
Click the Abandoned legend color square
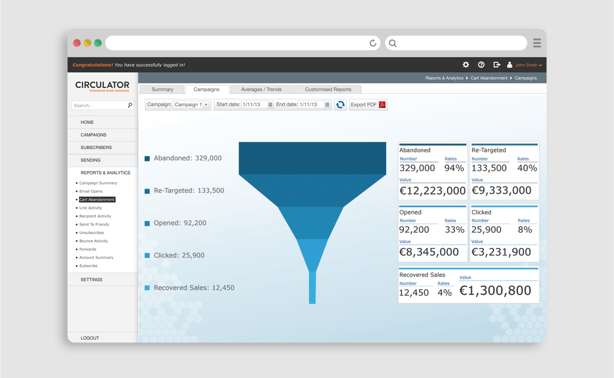click(x=147, y=159)
